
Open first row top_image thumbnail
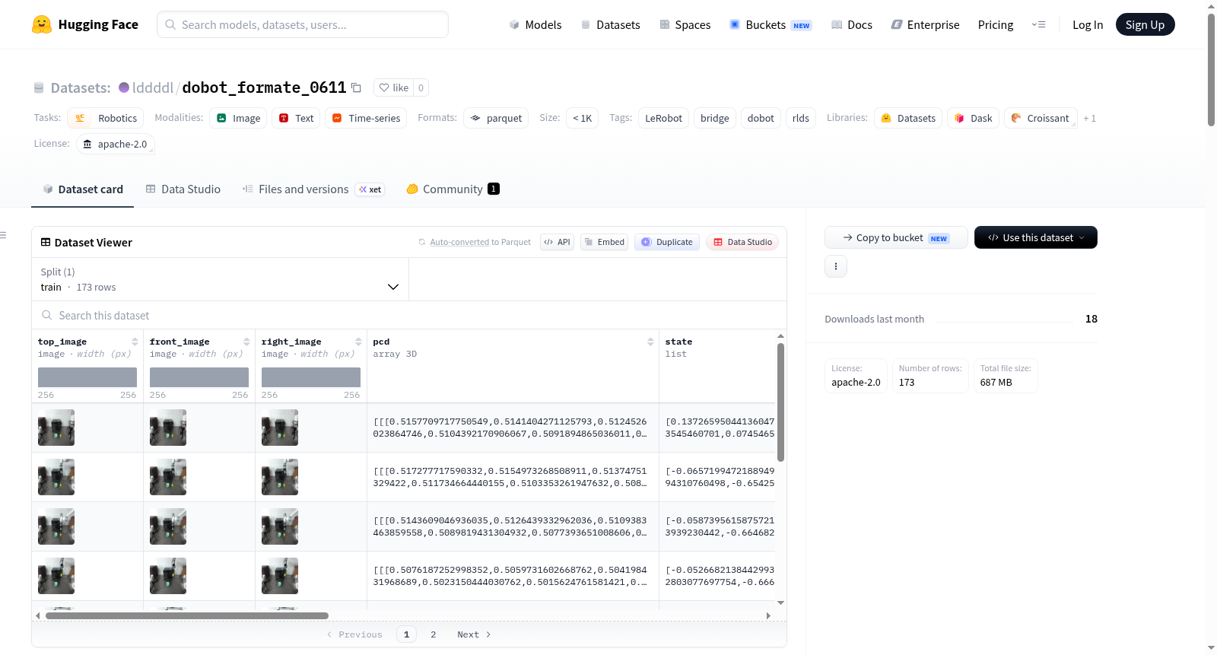pos(56,428)
